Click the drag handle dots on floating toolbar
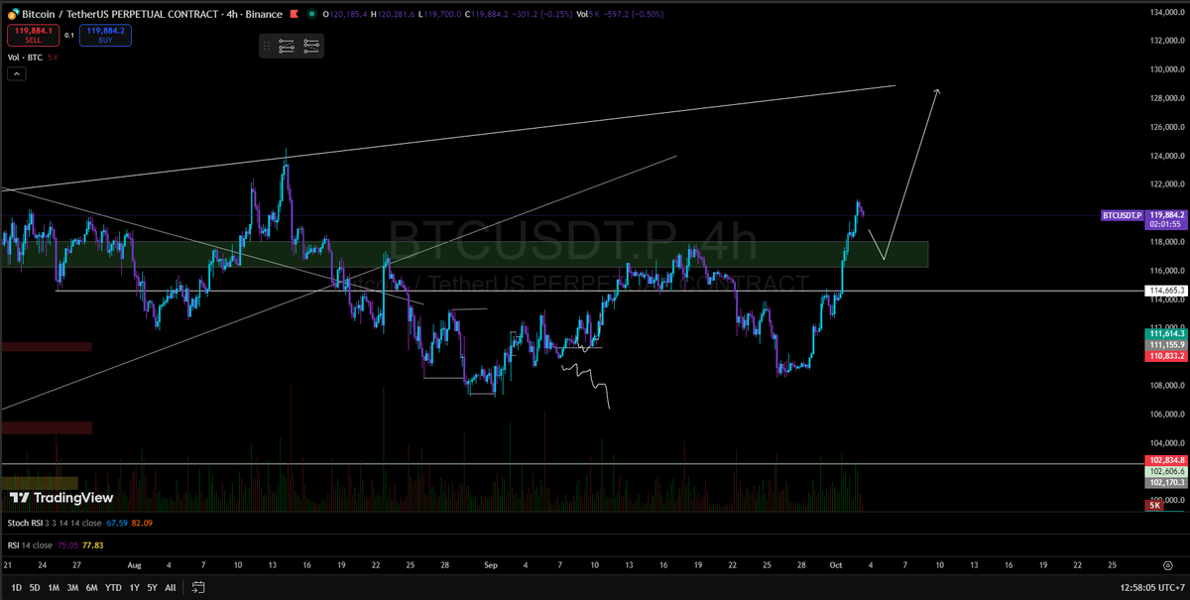This screenshot has width=1190, height=600. tap(266, 46)
